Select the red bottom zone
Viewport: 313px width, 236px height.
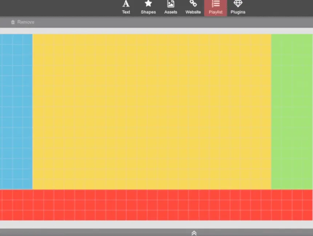156,205
